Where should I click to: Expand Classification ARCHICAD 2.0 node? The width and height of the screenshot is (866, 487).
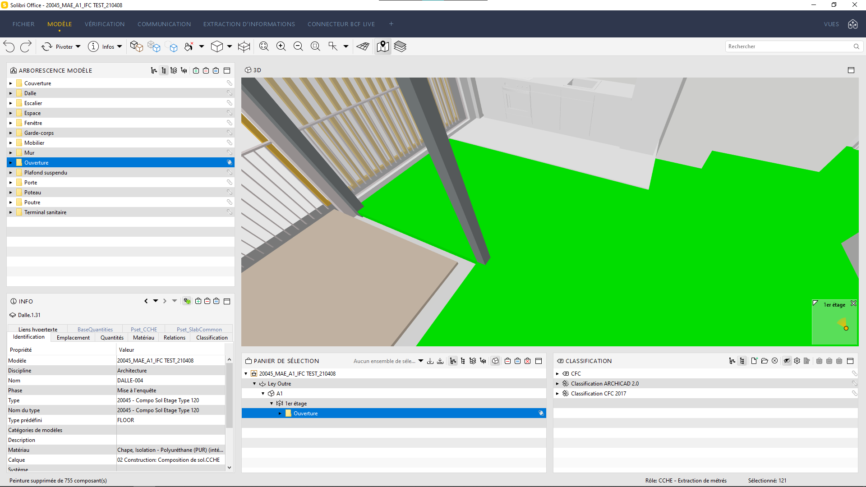pos(557,384)
